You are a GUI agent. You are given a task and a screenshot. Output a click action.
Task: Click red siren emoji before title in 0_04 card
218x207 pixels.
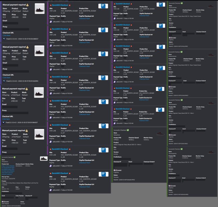51,5
